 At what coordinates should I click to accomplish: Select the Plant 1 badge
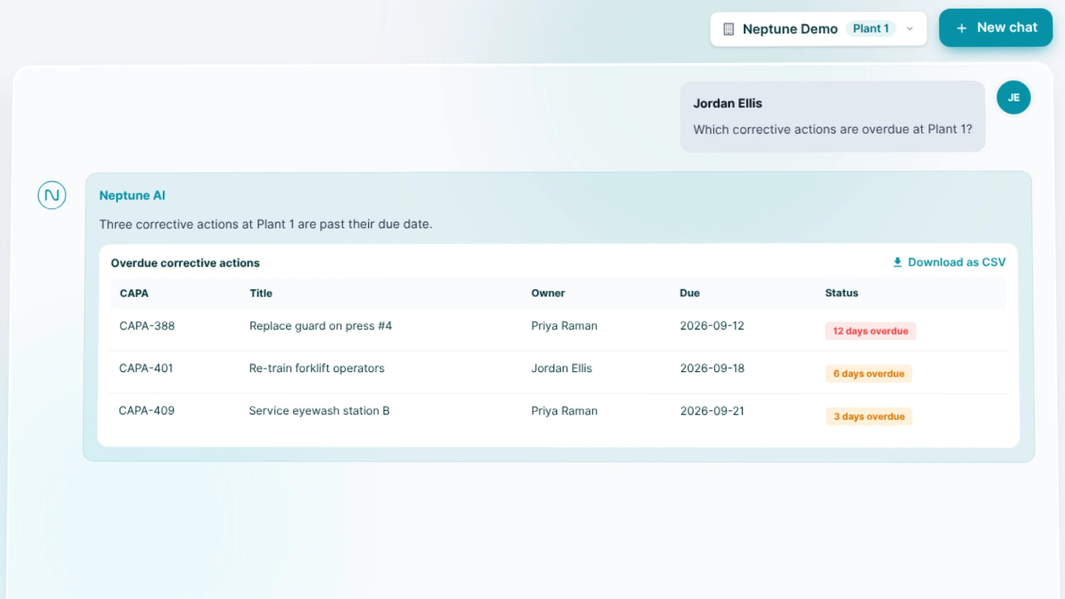pyautogui.click(x=871, y=29)
